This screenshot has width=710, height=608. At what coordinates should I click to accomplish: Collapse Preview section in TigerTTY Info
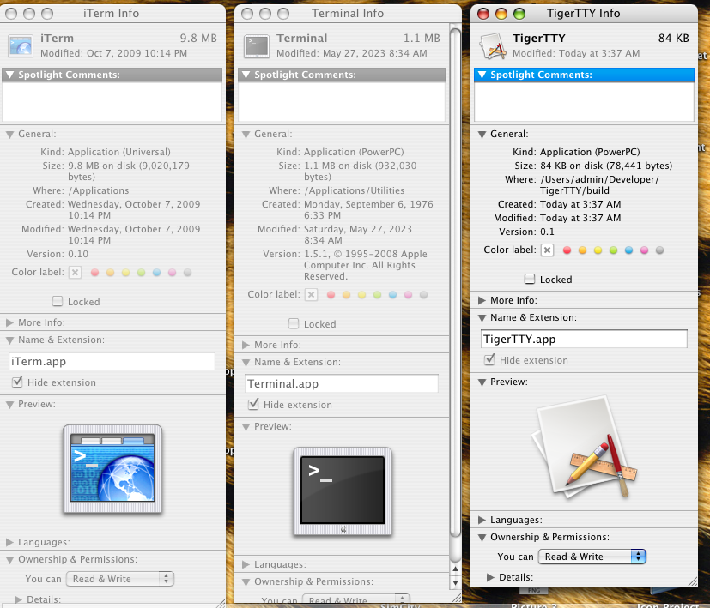482,382
